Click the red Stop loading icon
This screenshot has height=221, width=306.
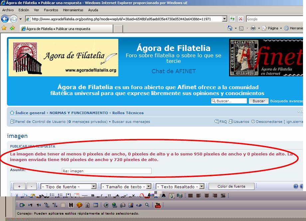pos(240,19)
